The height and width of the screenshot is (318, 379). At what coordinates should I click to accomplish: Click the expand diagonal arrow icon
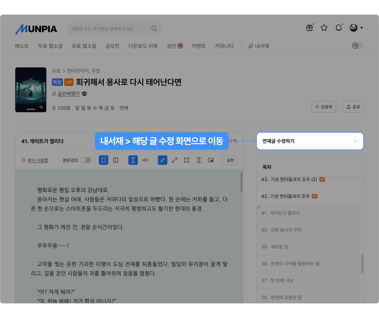coord(174,160)
